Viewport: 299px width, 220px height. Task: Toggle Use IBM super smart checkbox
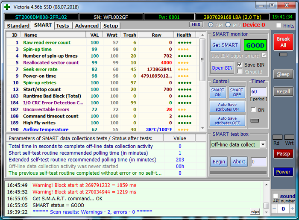coord(264,55)
